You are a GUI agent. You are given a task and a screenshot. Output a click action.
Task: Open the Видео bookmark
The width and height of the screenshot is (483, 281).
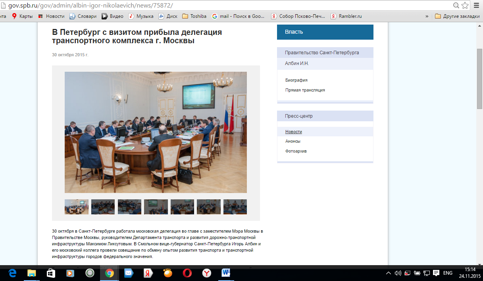click(112, 16)
